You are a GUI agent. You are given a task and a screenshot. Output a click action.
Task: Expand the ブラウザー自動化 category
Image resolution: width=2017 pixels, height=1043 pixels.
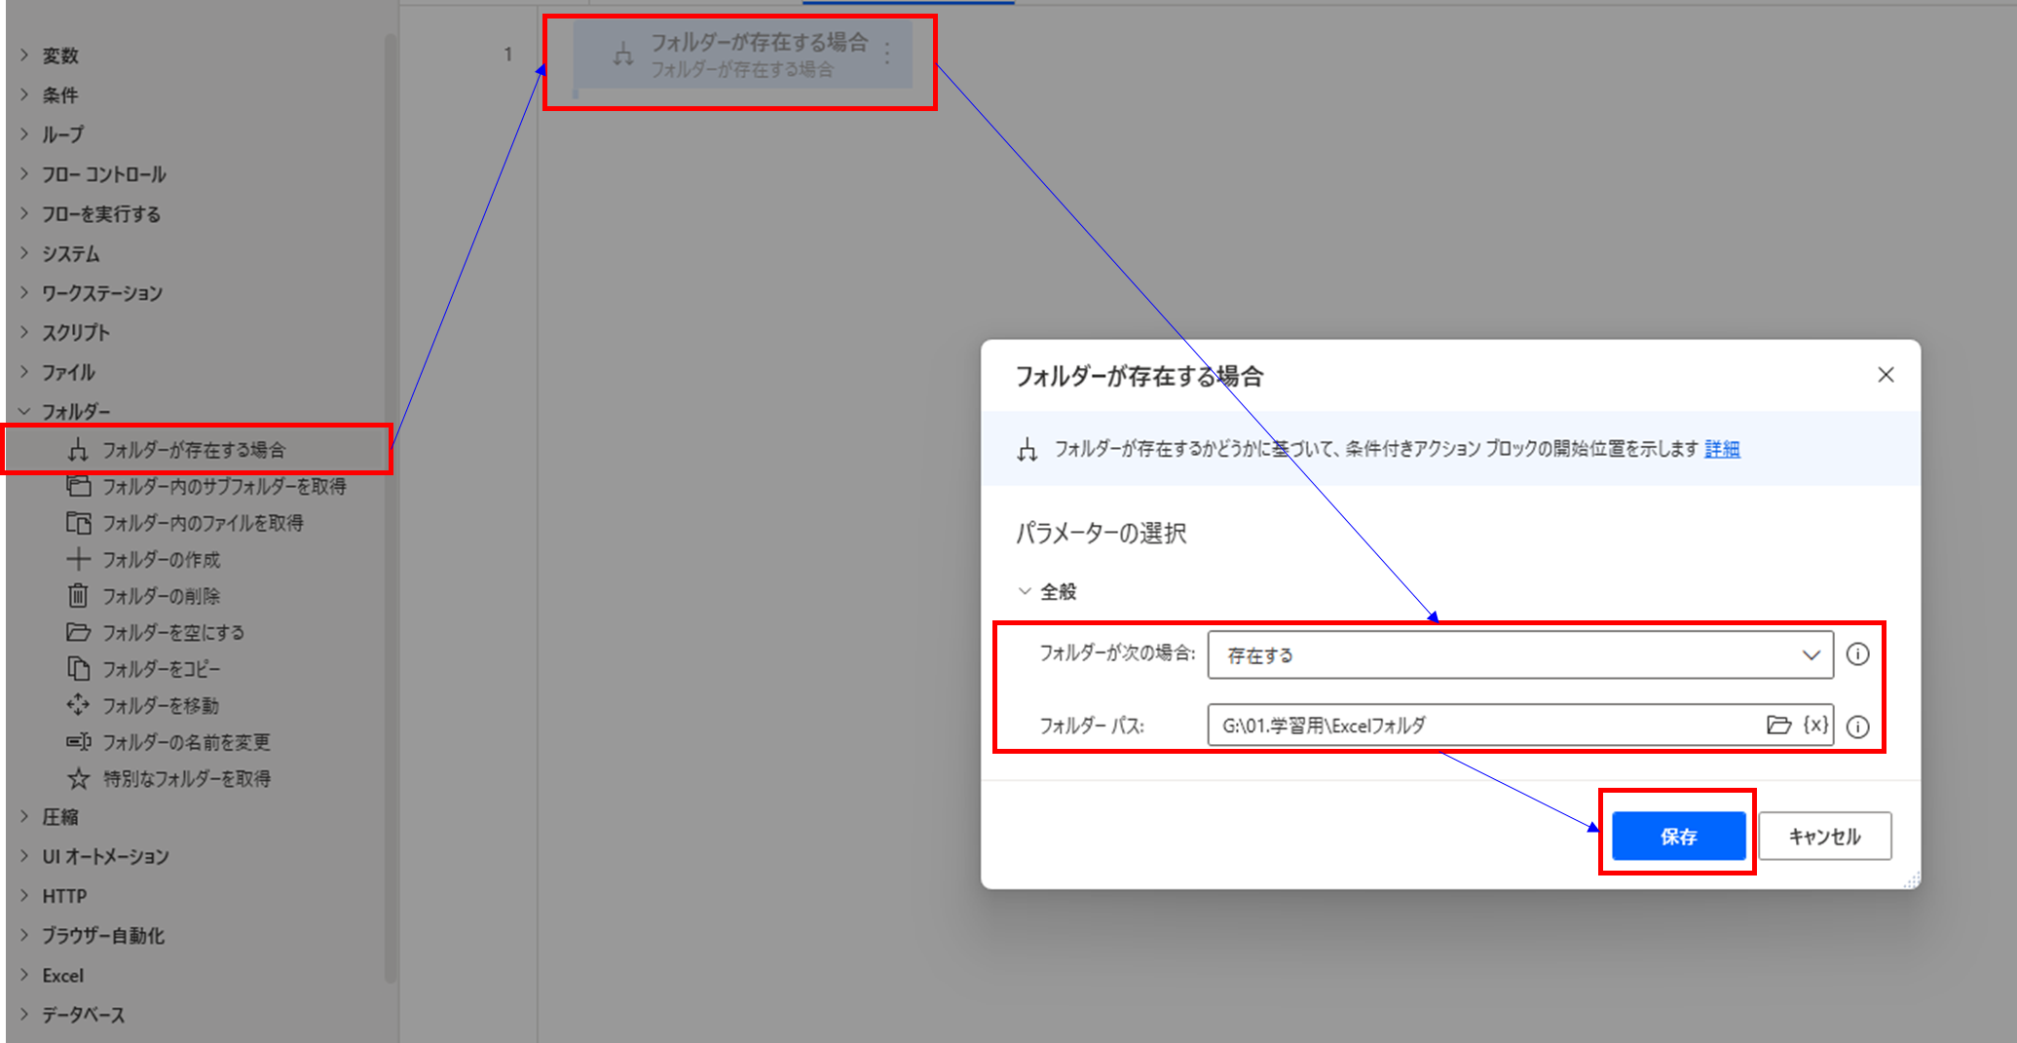click(x=24, y=935)
